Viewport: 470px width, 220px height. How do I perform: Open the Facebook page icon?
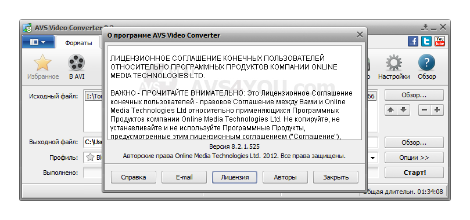(412, 41)
